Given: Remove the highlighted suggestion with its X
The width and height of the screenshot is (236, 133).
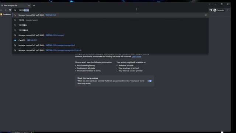Looking at the screenshot, I should click(x=206, y=15).
